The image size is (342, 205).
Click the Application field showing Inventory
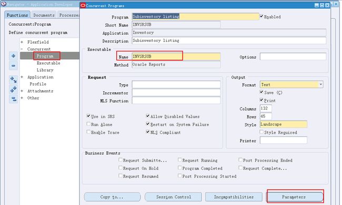pyautogui.click(x=229, y=33)
